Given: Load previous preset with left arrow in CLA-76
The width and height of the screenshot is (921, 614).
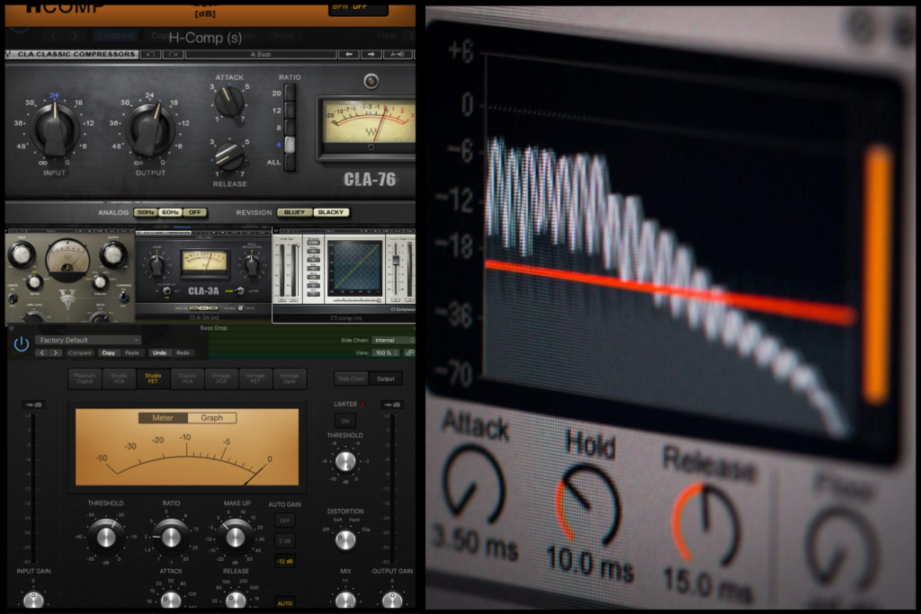Looking at the screenshot, I should coord(349,55).
